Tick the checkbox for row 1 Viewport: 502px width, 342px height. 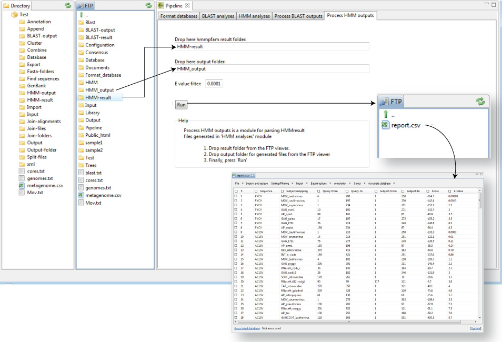point(236,196)
